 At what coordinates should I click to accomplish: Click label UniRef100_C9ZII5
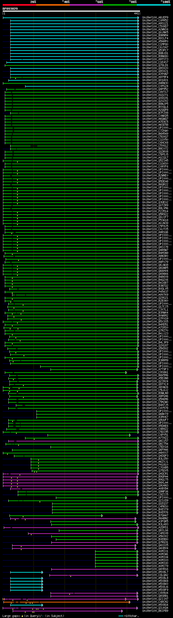[x=155, y=495]
